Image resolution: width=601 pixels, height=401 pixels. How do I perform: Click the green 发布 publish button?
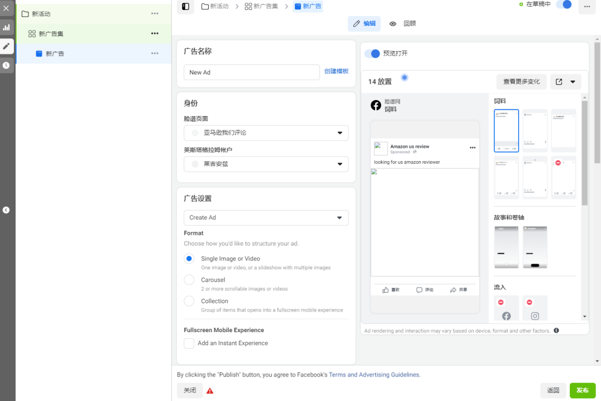point(583,390)
